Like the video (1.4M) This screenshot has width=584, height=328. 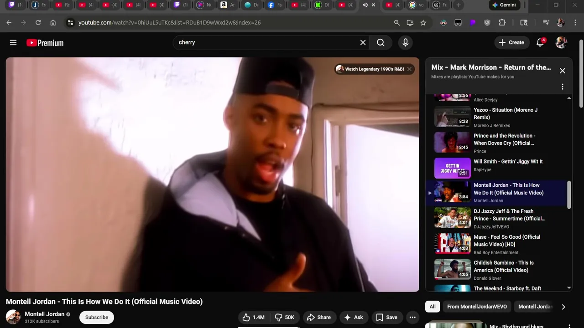coord(254,318)
